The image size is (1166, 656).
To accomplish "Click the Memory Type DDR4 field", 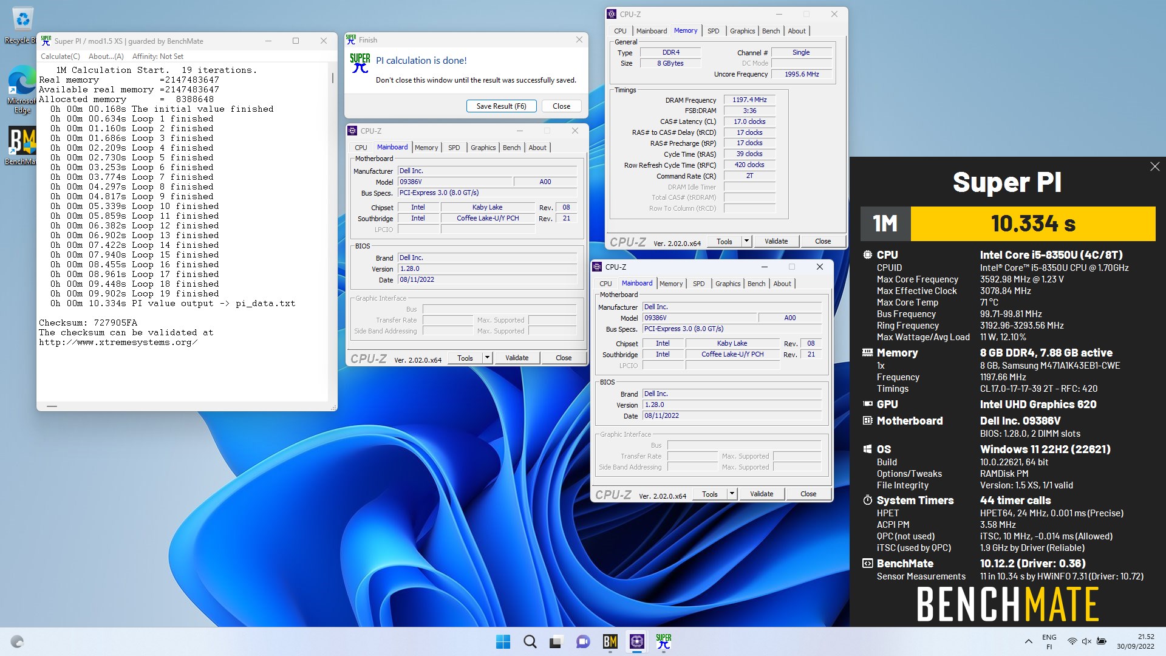I will (670, 53).
